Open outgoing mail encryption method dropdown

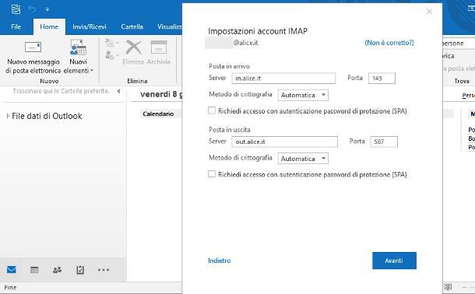tap(303, 159)
